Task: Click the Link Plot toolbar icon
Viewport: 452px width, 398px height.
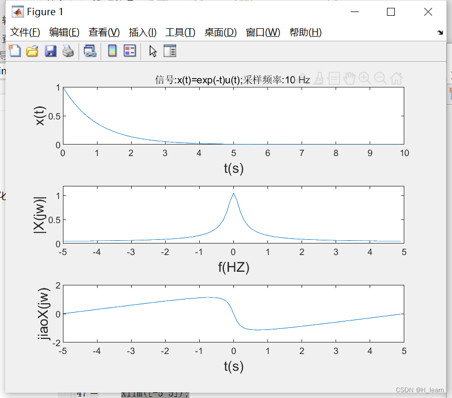Action: [x=90, y=51]
